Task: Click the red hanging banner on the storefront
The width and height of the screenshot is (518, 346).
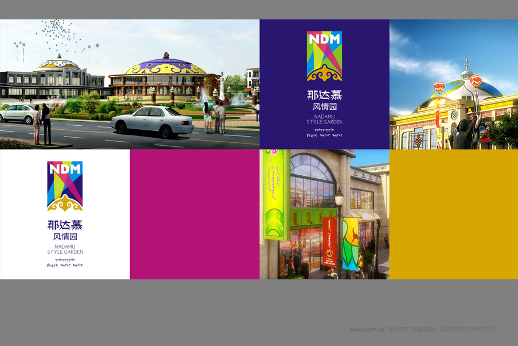Action: (x=330, y=242)
